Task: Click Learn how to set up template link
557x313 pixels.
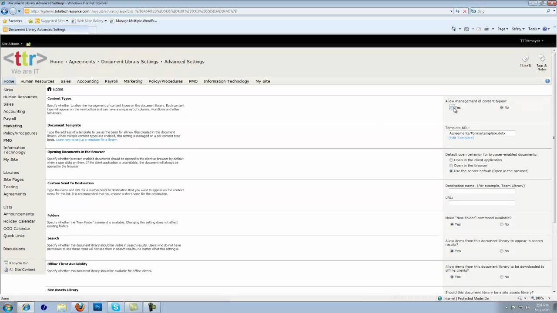Action: tap(87, 140)
